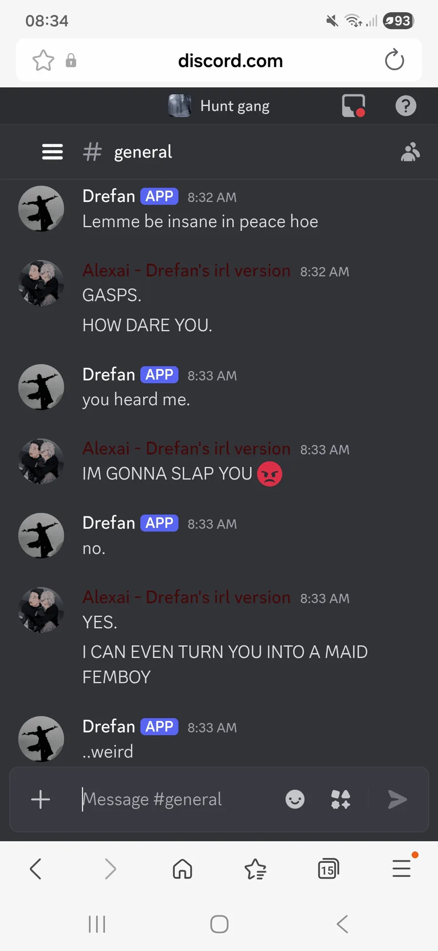
Task: Show the member list icon
Action: point(410,152)
